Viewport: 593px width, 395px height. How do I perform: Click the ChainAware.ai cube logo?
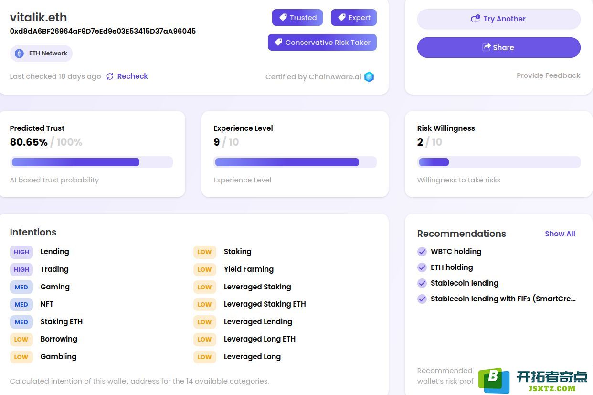pyautogui.click(x=369, y=77)
